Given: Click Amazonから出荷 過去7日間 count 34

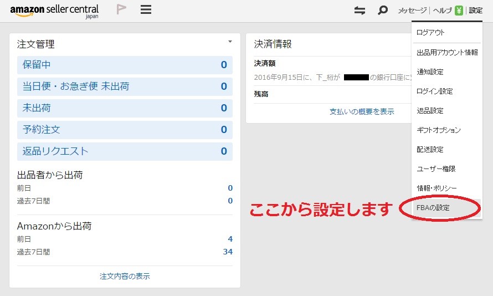Looking at the screenshot, I should [228, 252].
